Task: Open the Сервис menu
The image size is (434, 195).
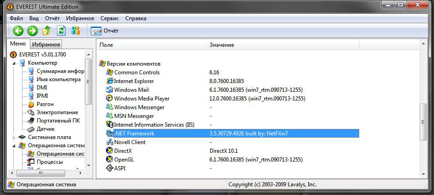Action: 110,18
